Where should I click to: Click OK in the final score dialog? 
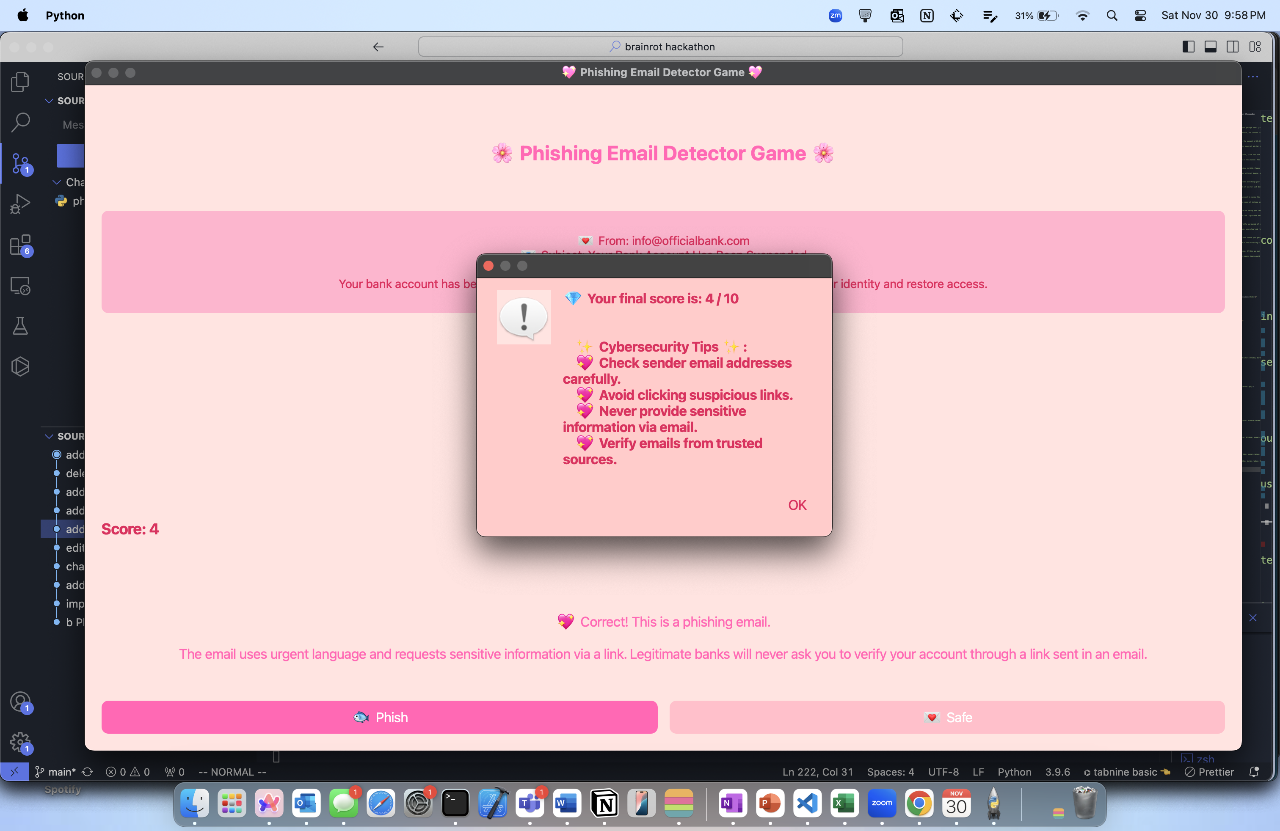coord(797,505)
